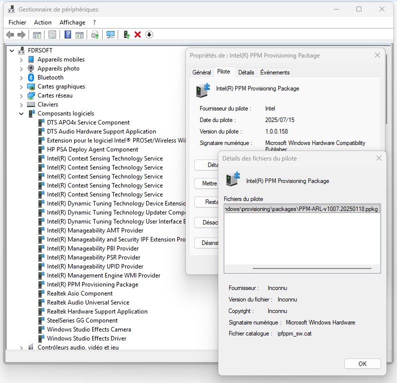Open the Action menu
Screen dimensions: 397x383
43,22
